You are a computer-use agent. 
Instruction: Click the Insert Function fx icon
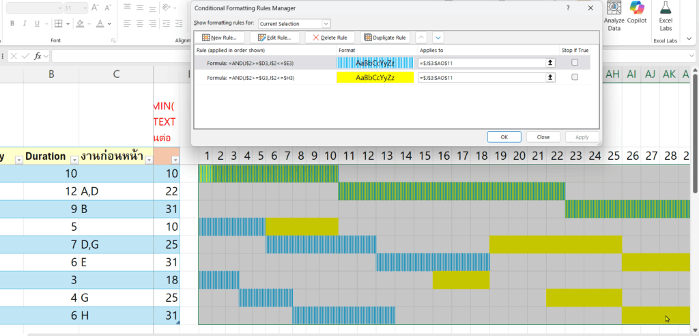coord(38,56)
